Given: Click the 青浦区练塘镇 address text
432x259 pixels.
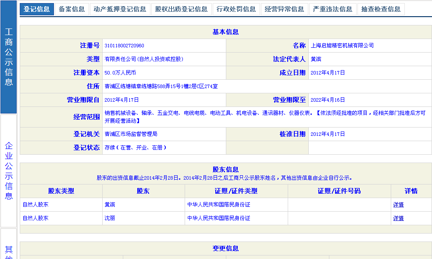Looking at the screenshot, I should coord(161,87).
